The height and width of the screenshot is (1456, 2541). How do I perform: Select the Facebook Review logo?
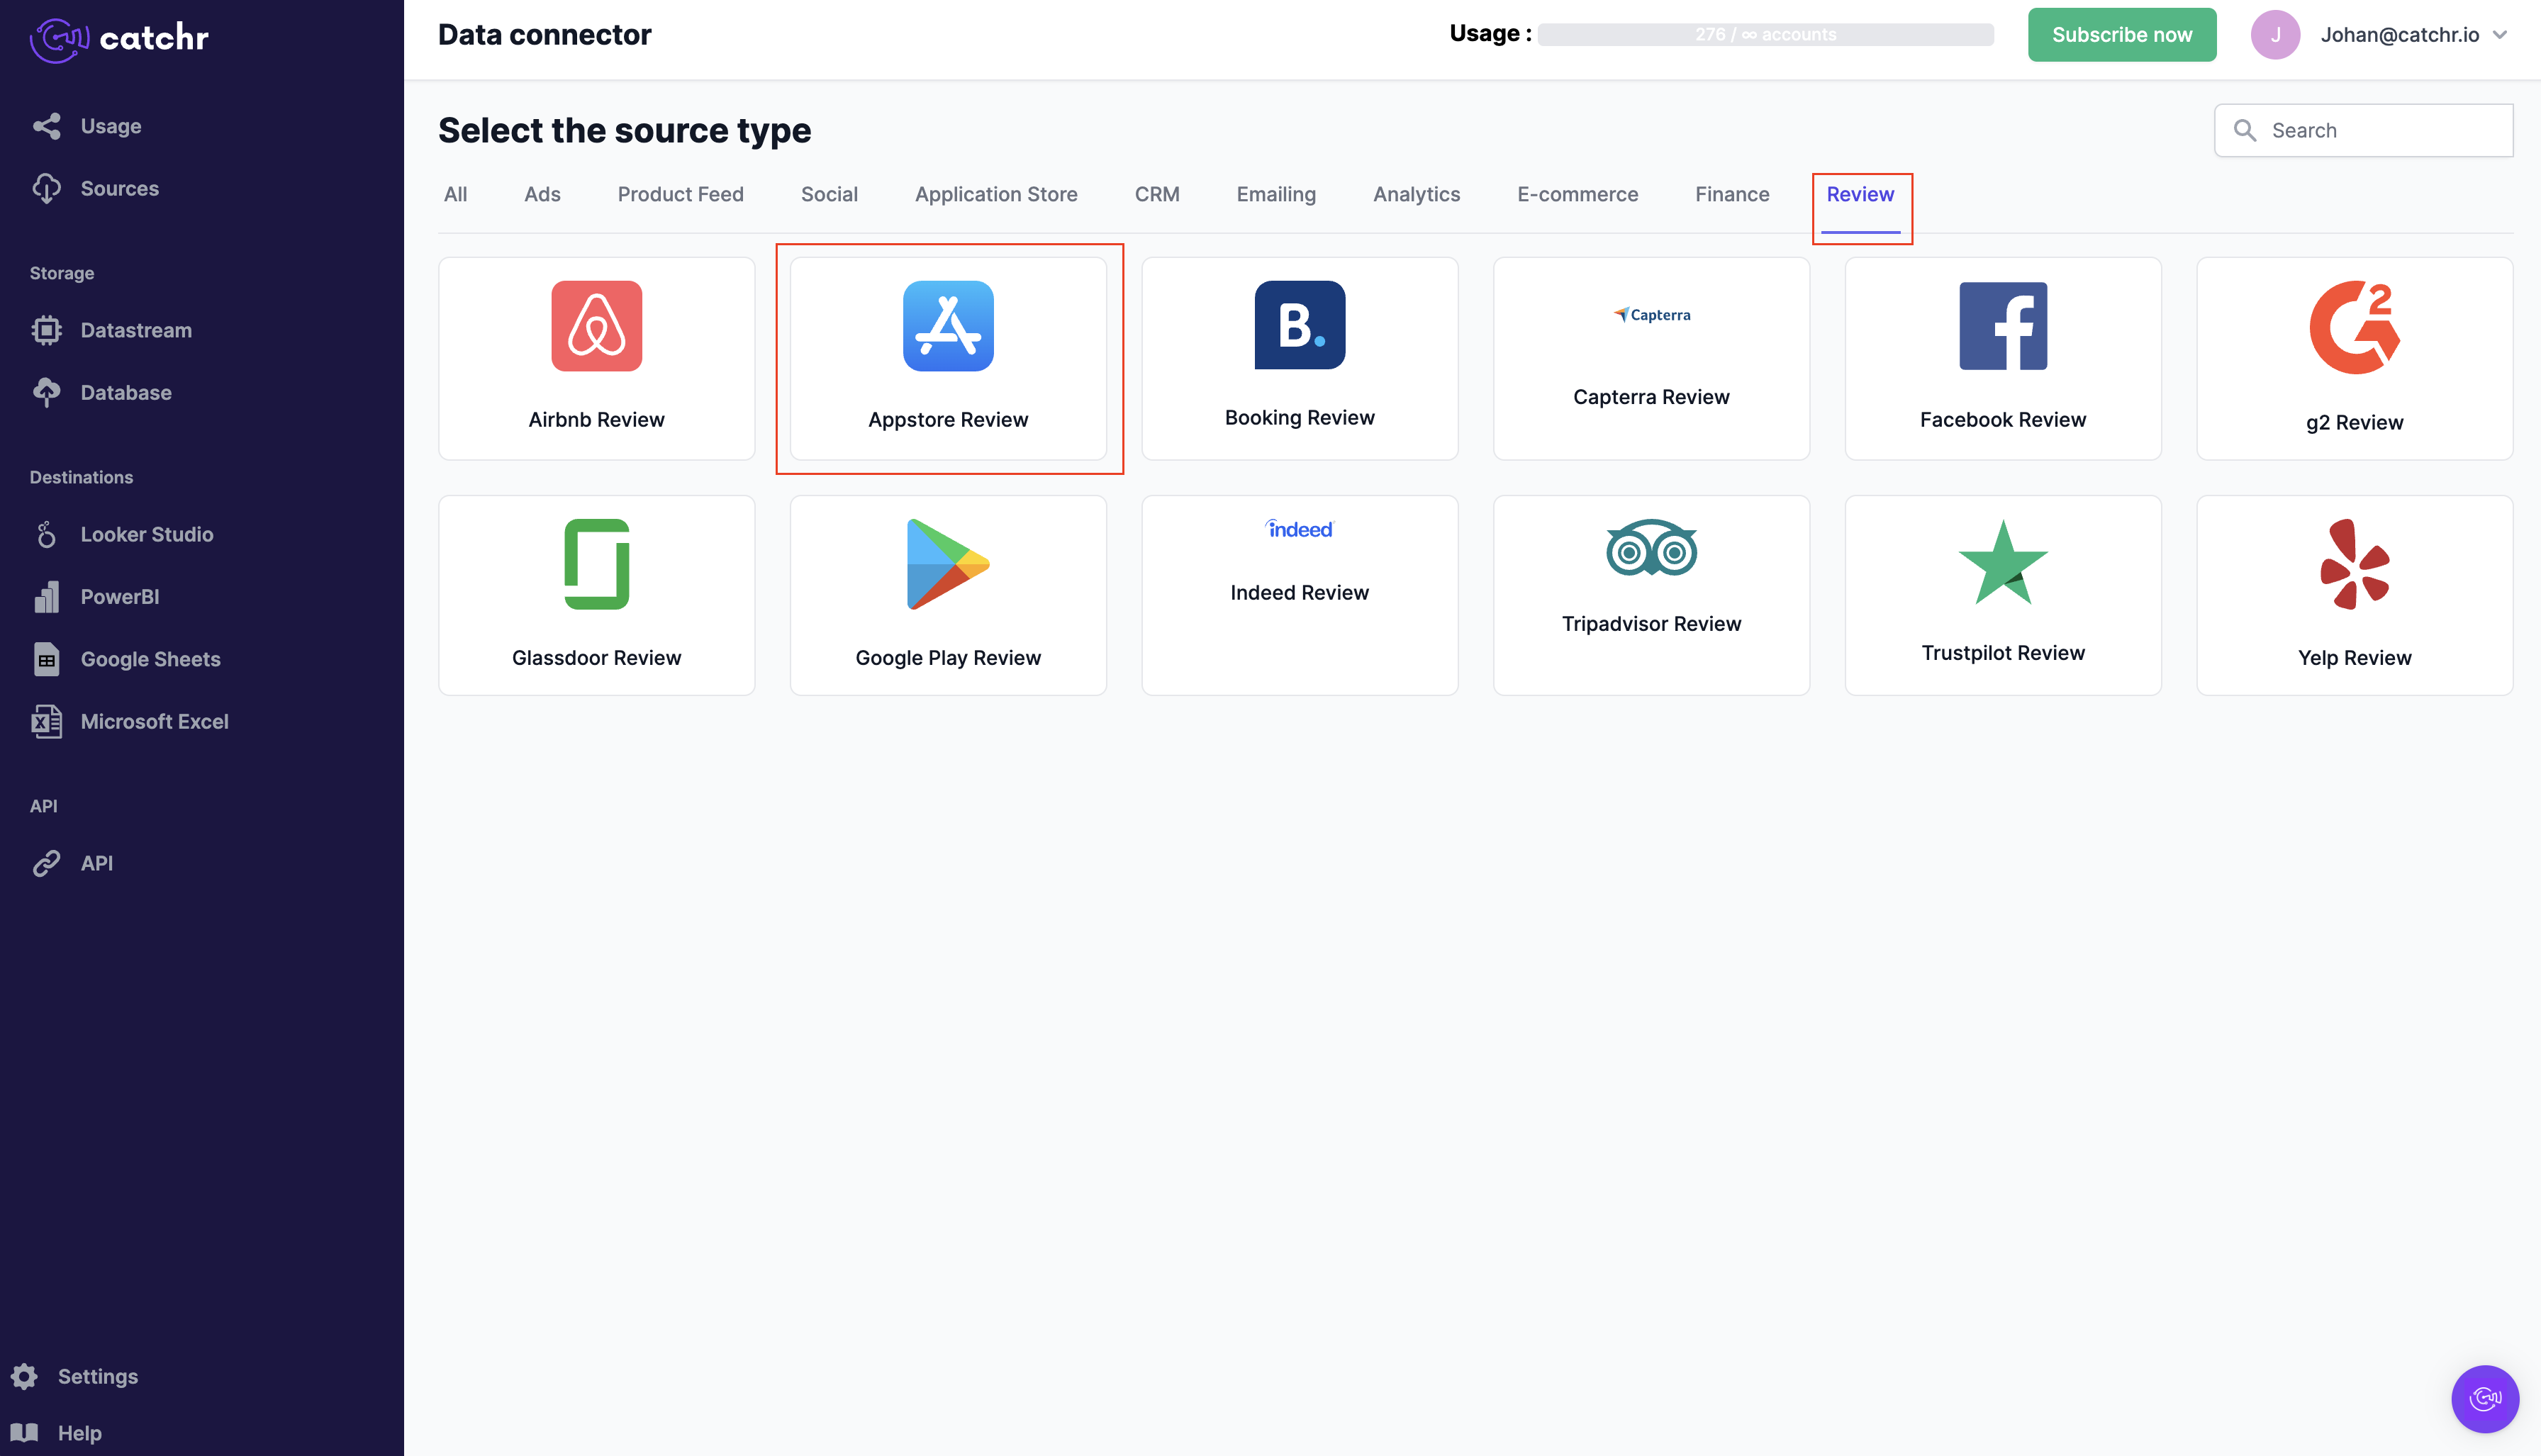(2003, 326)
